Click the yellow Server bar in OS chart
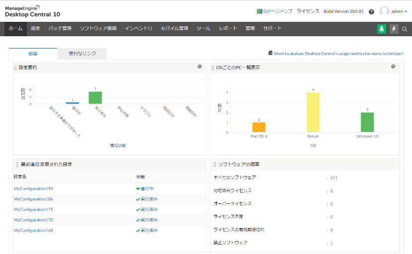Image resolution: width=412 pixels, height=254 pixels. pyautogui.click(x=313, y=112)
